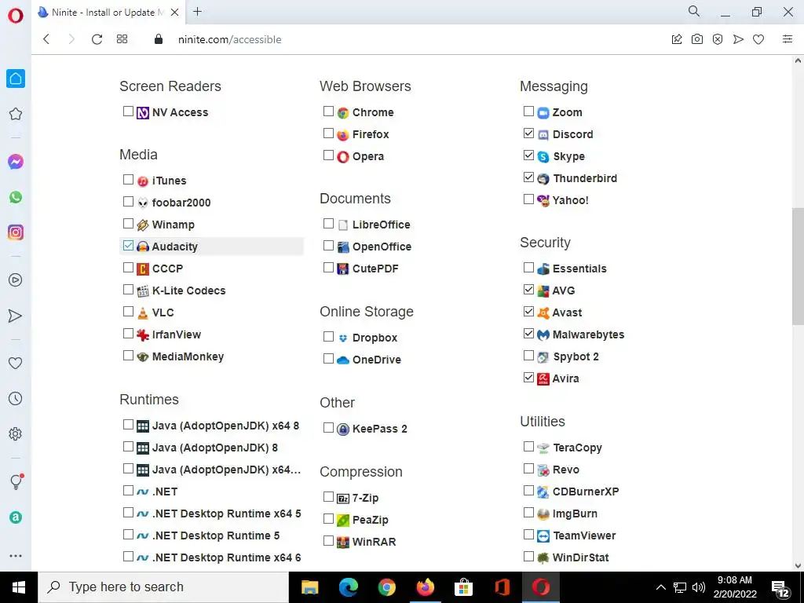Image resolution: width=804 pixels, height=603 pixels.
Task: Enable the Dropbox checkbox
Action: click(329, 336)
